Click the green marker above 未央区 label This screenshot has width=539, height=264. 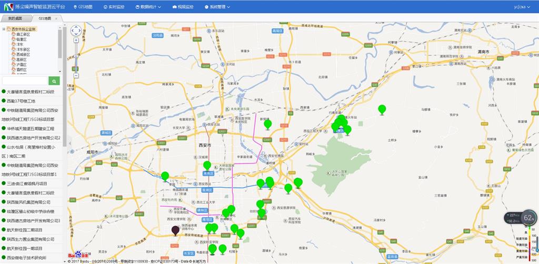[x=207, y=165]
